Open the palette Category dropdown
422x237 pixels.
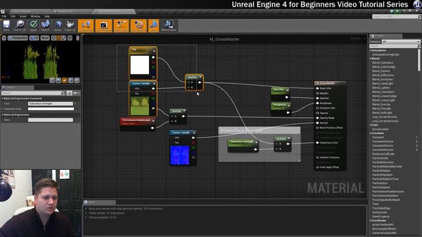(x=401, y=41)
